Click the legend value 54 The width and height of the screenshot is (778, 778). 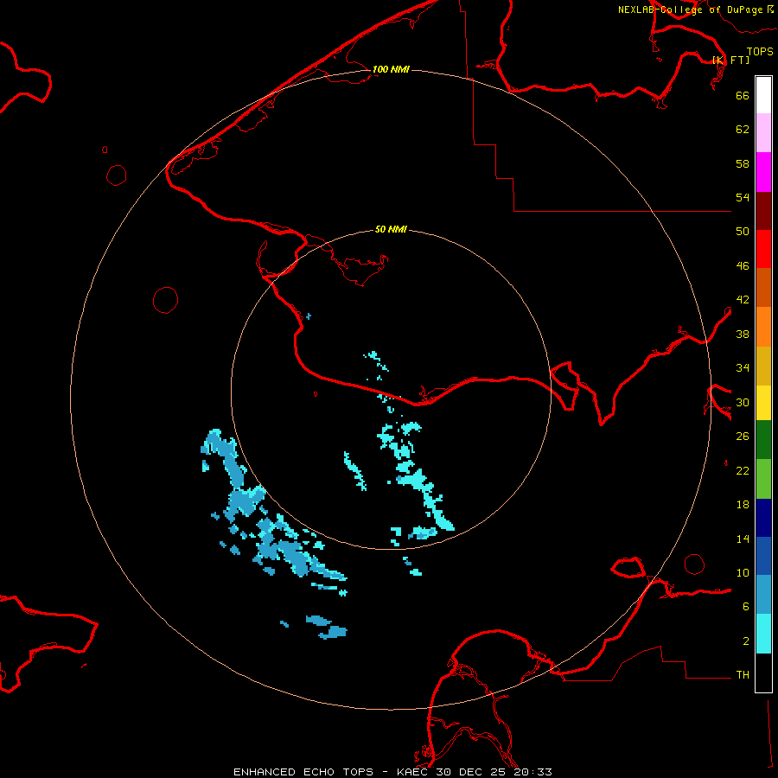[743, 197]
